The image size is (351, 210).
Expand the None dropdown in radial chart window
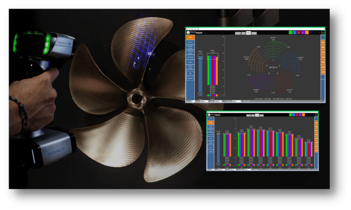click(x=237, y=101)
